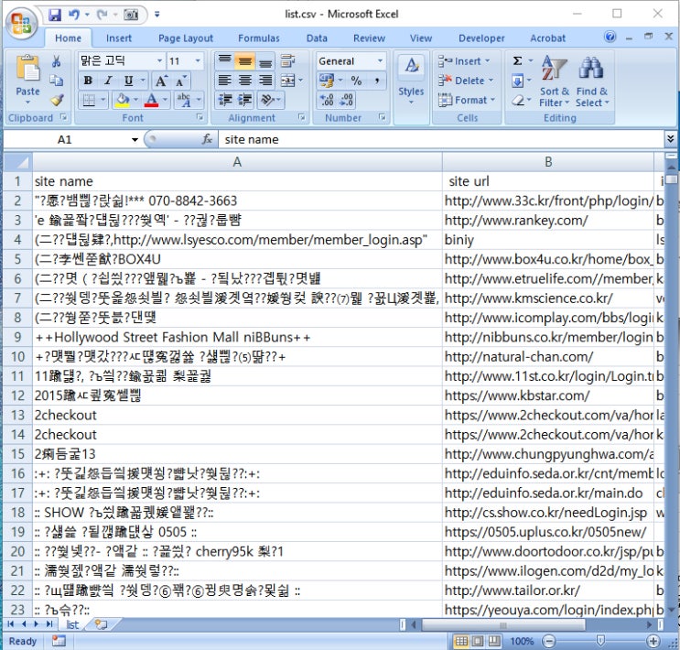Open the font name dropdown
This screenshot has width=680, height=650.
pyautogui.click(x=159, y=61)
